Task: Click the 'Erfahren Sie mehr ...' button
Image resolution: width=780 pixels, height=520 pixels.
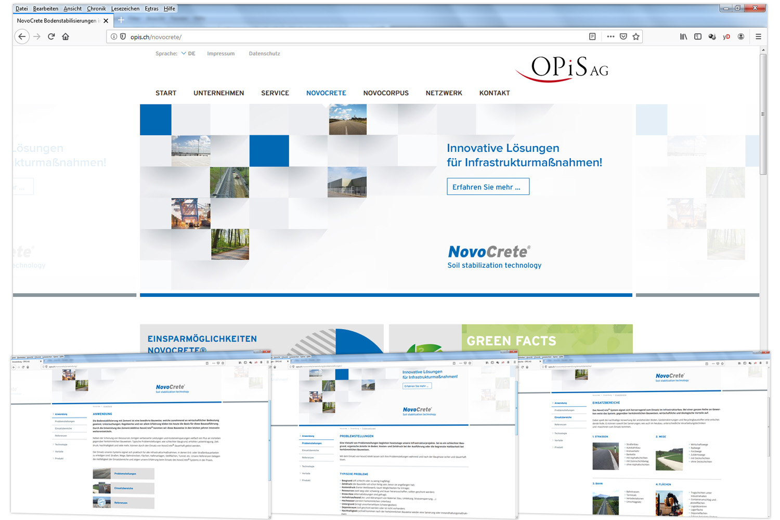Action: (488, 187)
